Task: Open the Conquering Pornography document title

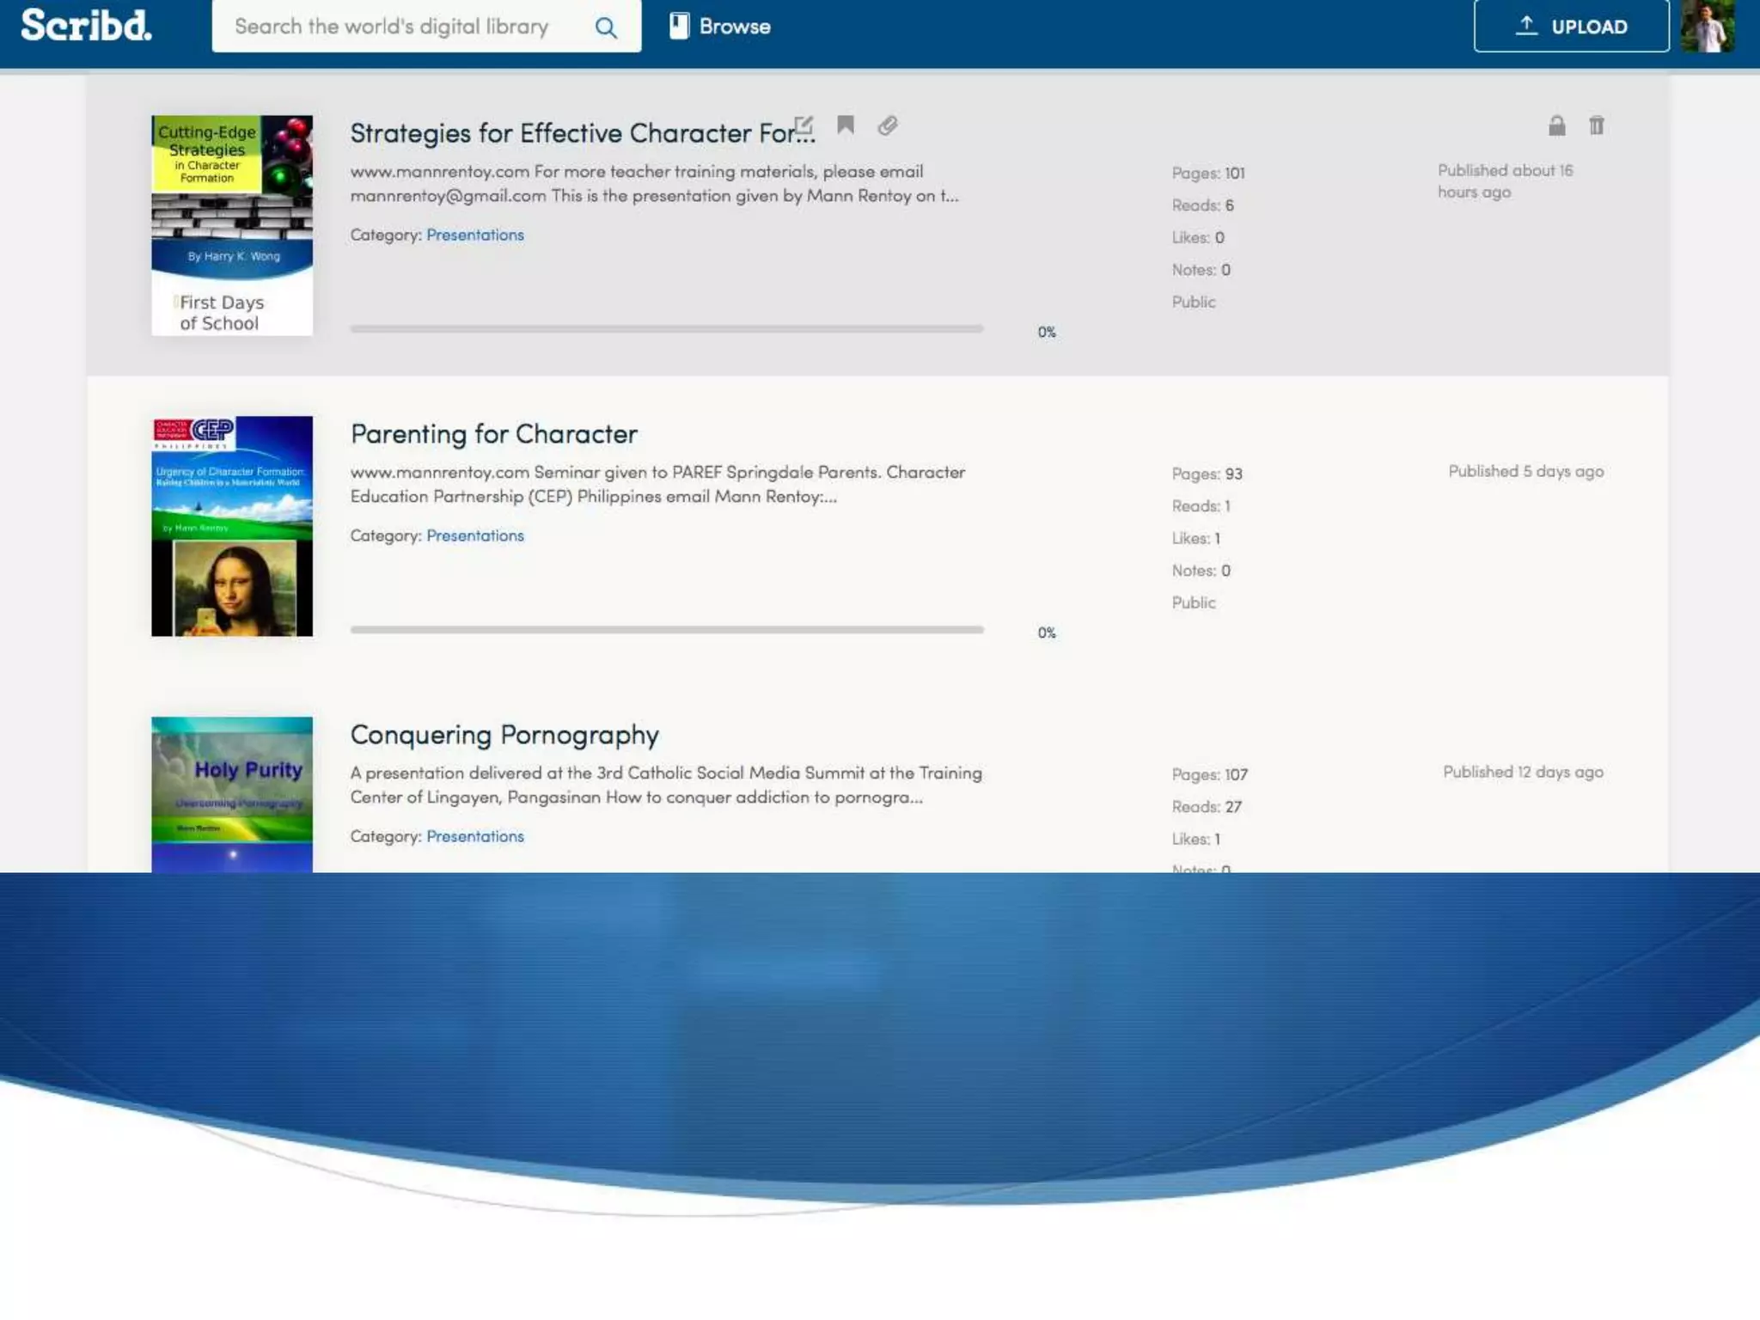Action: point(504,735)
